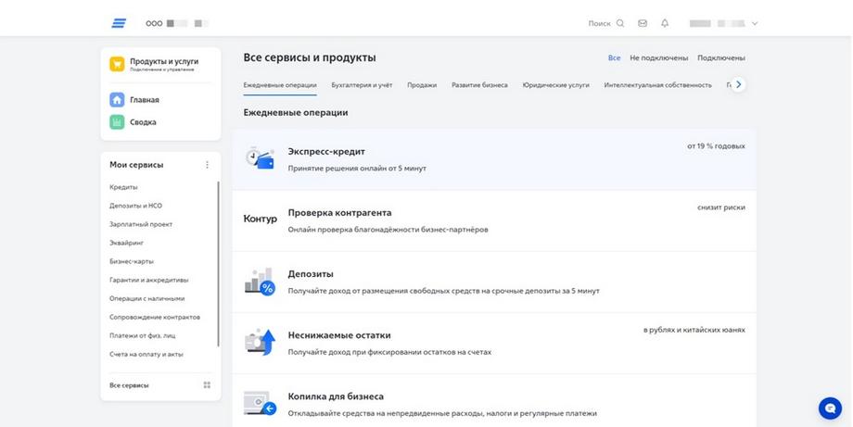Click the green chart Сводка icon
Viewport: 853px width, 427px height.
pyautogui.click(x=117, y=122)
